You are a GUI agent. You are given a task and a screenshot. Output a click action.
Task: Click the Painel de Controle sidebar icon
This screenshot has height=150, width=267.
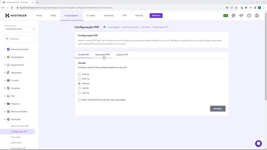coord(8,49)
